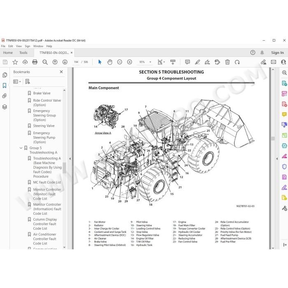This screenshot has height=288, width=288.
Task: Open the Export PDF tool
Action: [x=284, y=83]
